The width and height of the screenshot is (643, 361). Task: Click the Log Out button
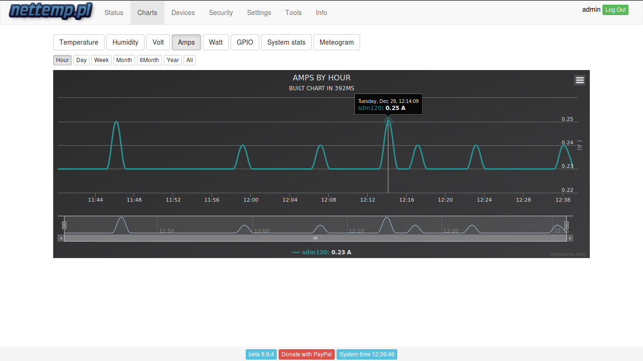(615, 10)
